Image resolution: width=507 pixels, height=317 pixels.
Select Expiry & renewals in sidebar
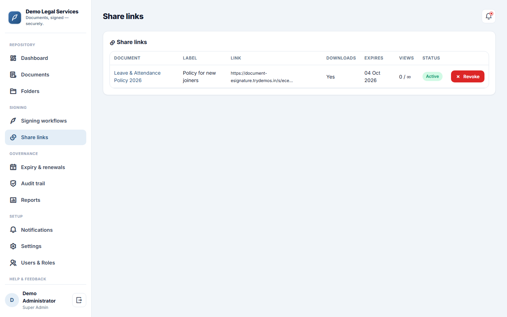(x=45, y=167)
